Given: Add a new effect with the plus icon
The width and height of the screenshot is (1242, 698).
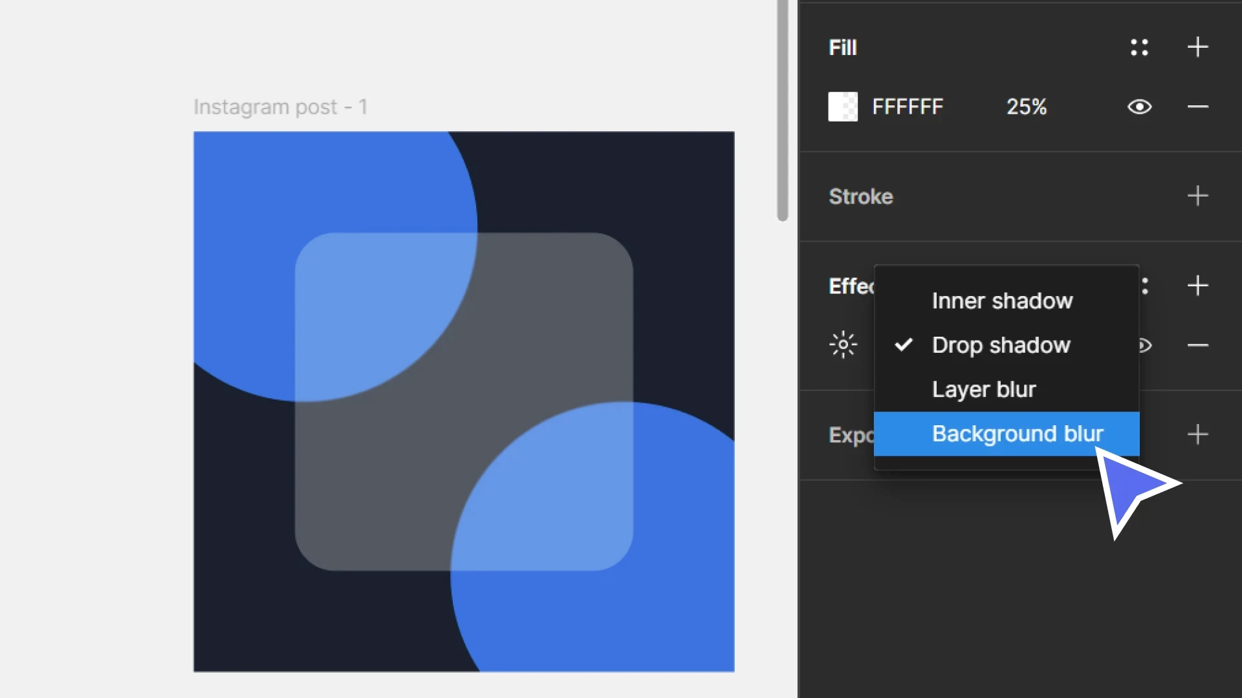Looking at the screenshot, I should [1198, 286].
